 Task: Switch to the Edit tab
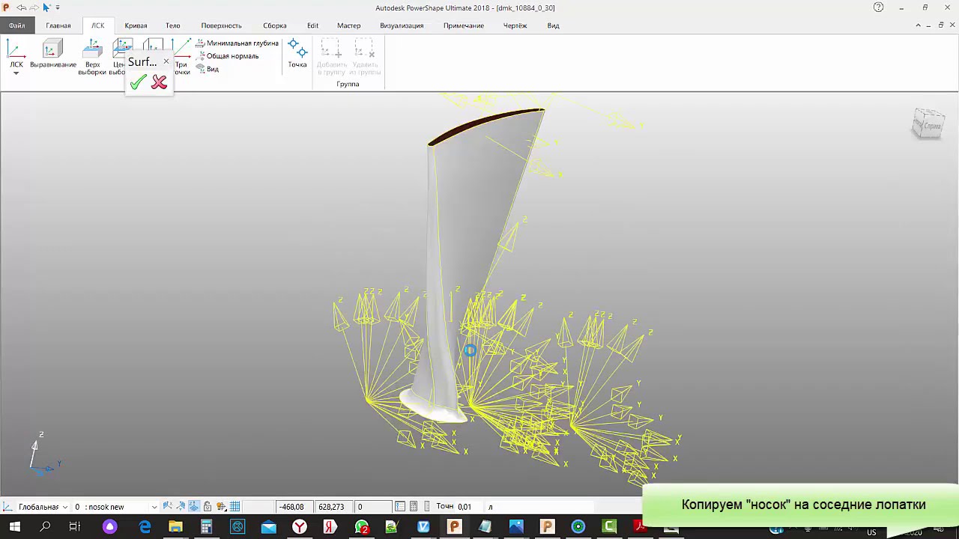[x=312, y=25]
